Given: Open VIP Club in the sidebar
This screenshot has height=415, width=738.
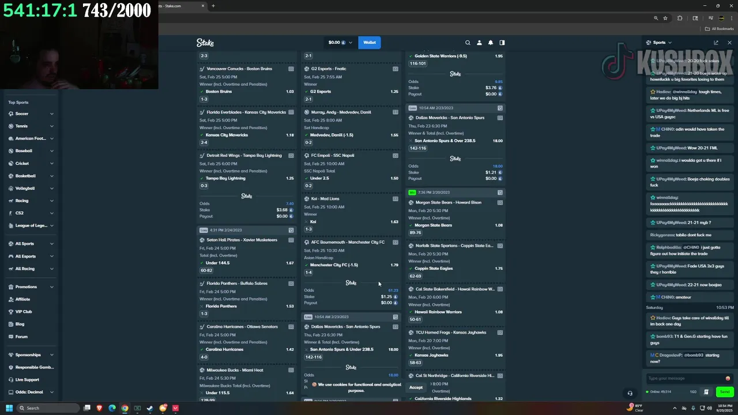Looking at the screenshot, I should pos(24,312).
